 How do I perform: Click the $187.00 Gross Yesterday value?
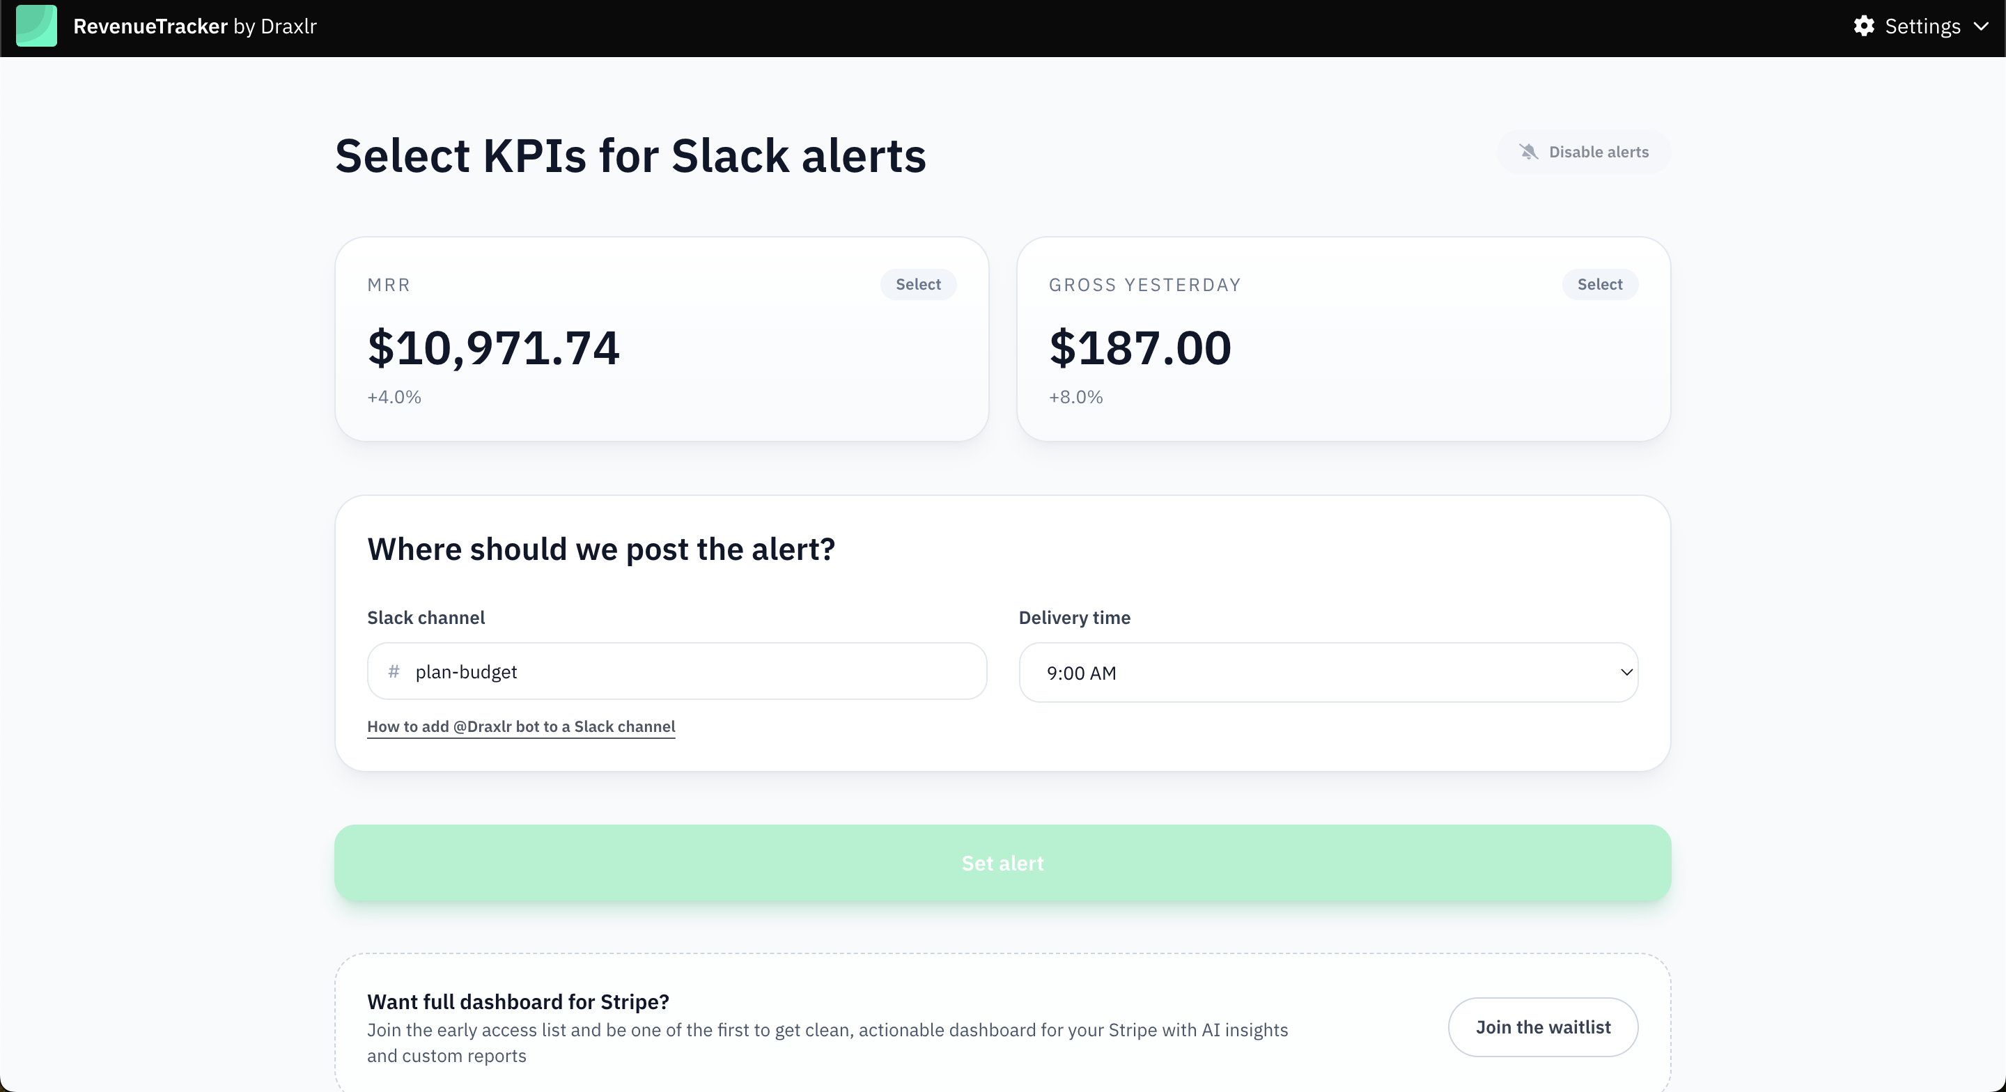pyautogui.click(x=1140, y=348)
